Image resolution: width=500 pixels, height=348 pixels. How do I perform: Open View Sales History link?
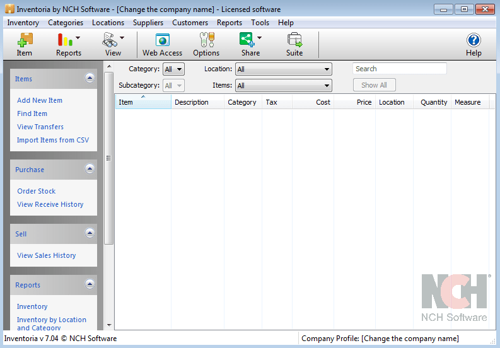(x=47, y=255)
